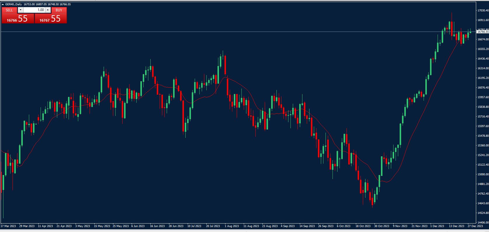Click the 23 Aug 2023 date label

(x=270, y=226)
